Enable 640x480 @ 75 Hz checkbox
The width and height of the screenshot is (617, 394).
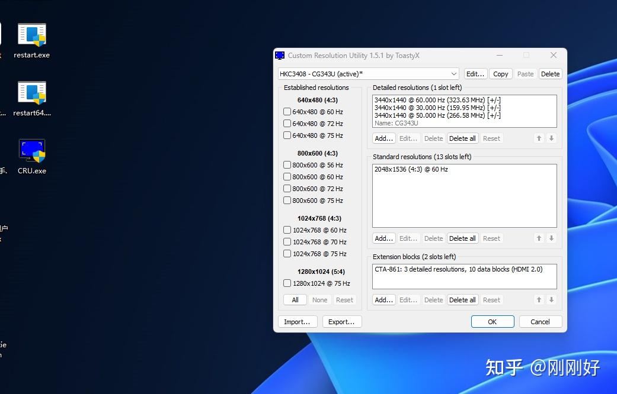click(x=287, y=135)
